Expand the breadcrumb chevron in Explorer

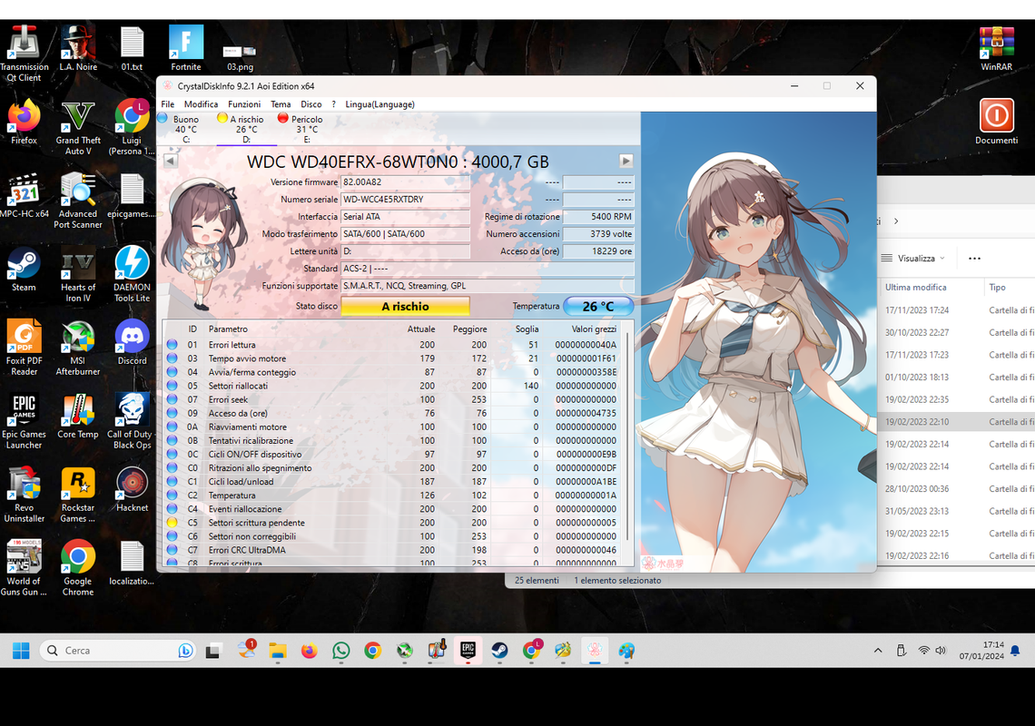click(x=896, y=221)
